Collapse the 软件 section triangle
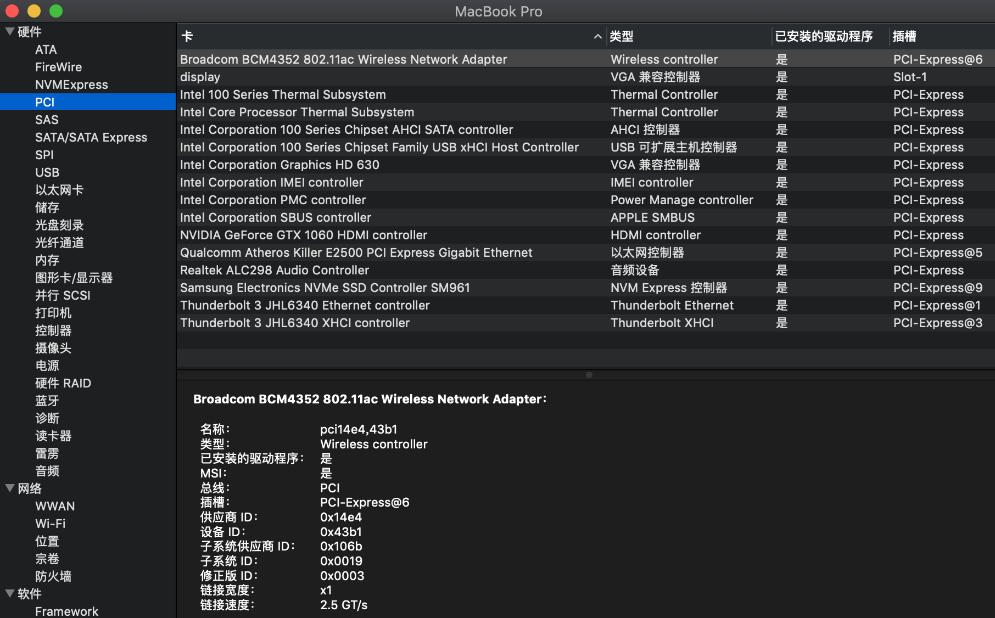 10,593
